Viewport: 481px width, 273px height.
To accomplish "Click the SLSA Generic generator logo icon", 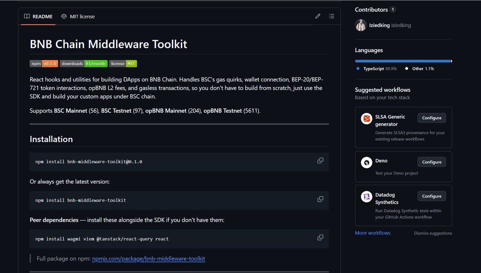I will pos(366,119).
